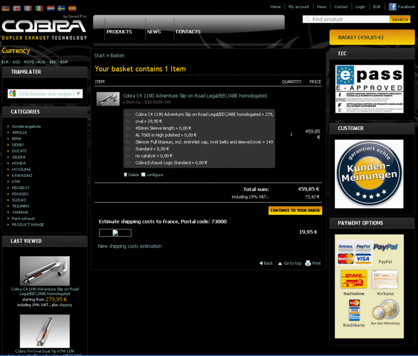Image resolution: width=418 pixels, height=356 pixels.
Task: Select the Swedish flag language icon
Action: [61, 8]
